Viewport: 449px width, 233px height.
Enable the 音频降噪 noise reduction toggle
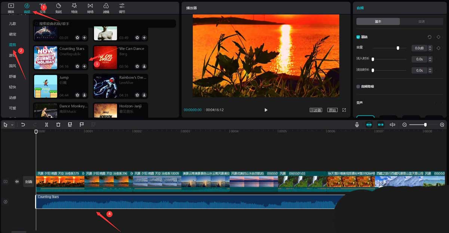pos(358,87)
